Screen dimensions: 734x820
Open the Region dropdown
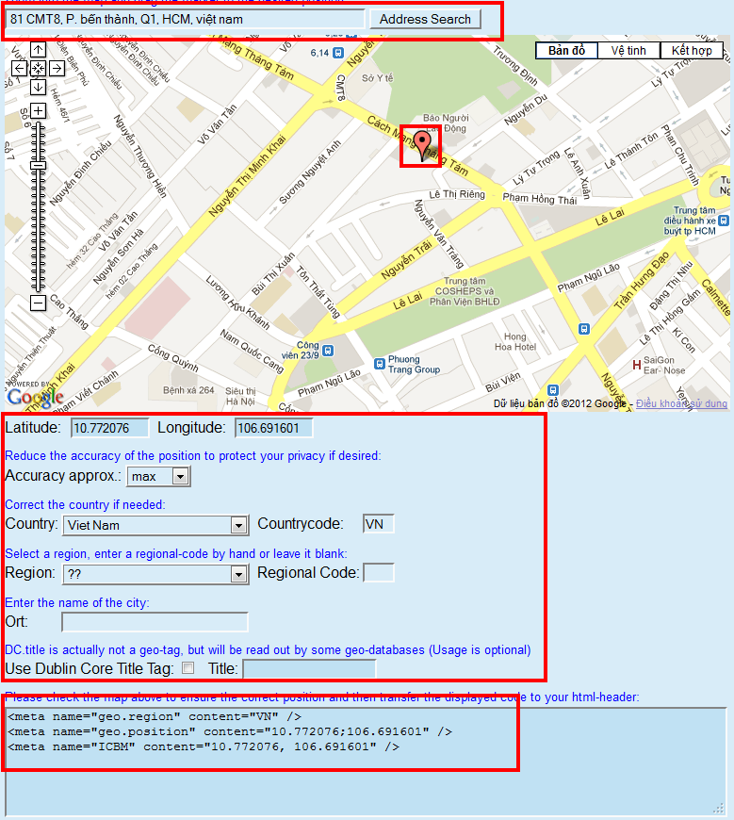point(155,574)
